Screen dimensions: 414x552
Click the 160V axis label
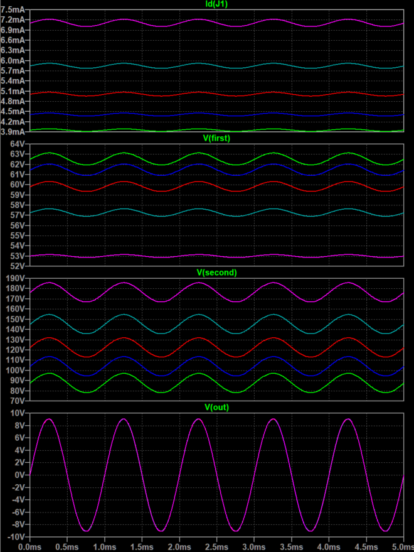coord(16,309)
